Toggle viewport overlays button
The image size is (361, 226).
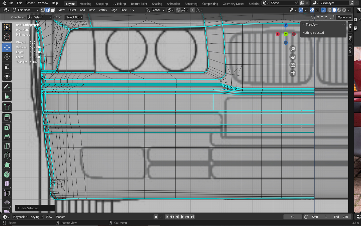click(x=312, y=10)
